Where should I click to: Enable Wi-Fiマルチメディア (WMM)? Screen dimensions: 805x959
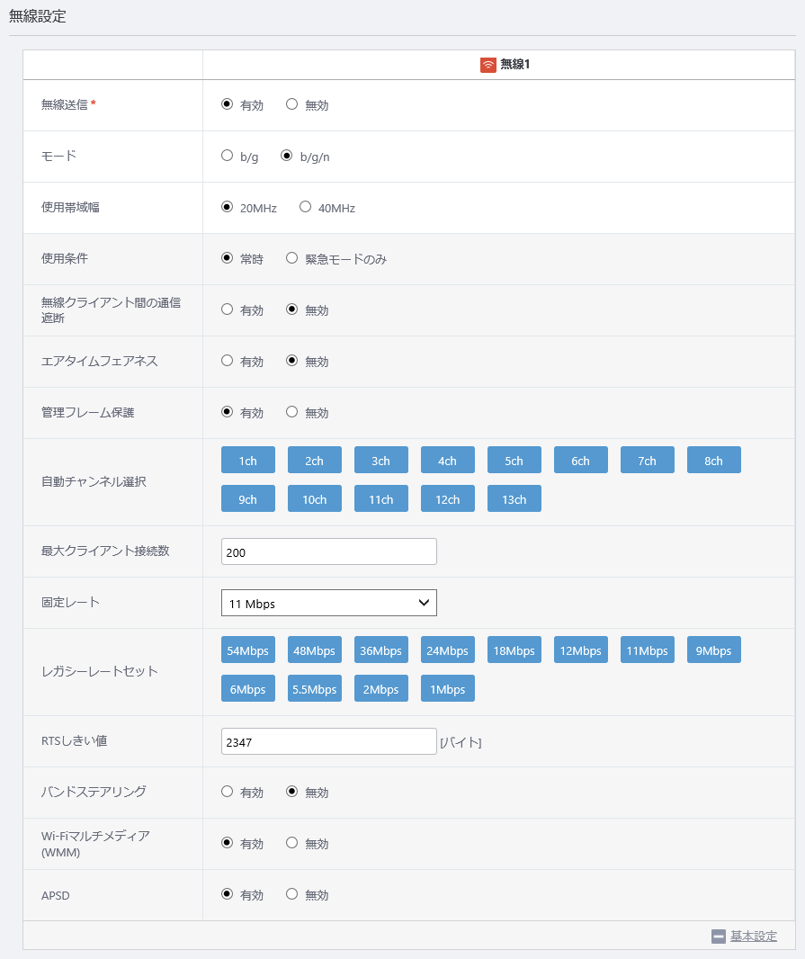[227, 843]
